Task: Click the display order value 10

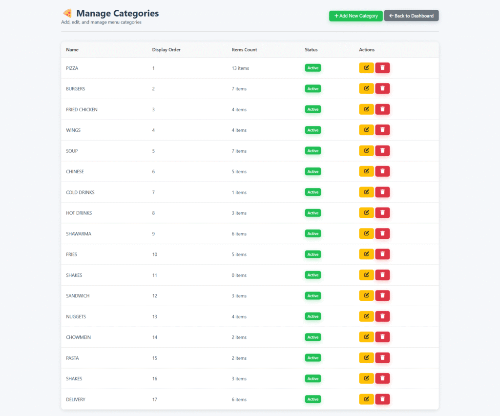Action: tap(155, 255)
